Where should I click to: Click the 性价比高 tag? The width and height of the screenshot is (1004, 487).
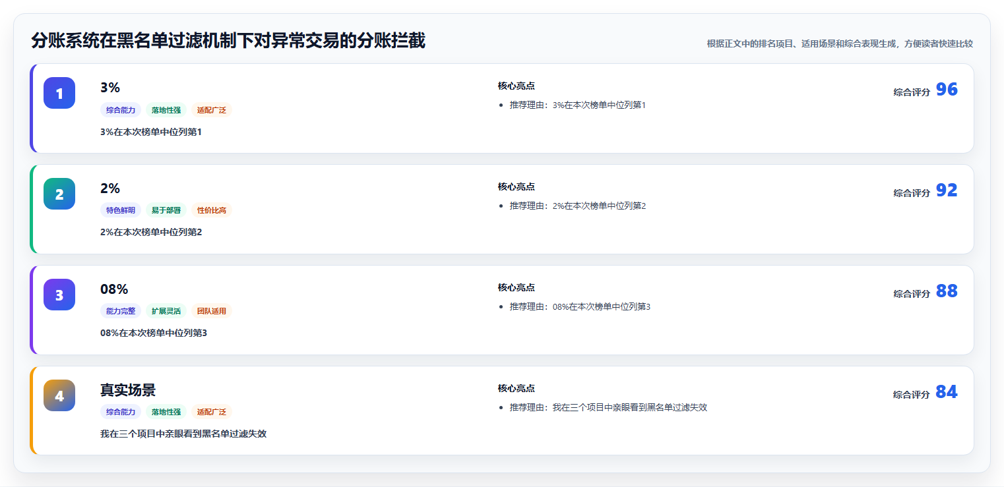click(212, 210)
